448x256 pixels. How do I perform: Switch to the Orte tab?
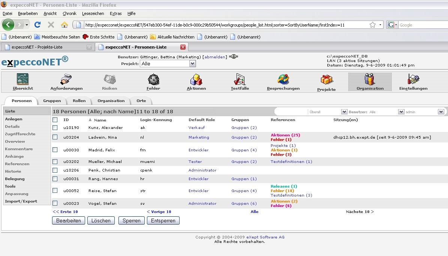(141, 101)
